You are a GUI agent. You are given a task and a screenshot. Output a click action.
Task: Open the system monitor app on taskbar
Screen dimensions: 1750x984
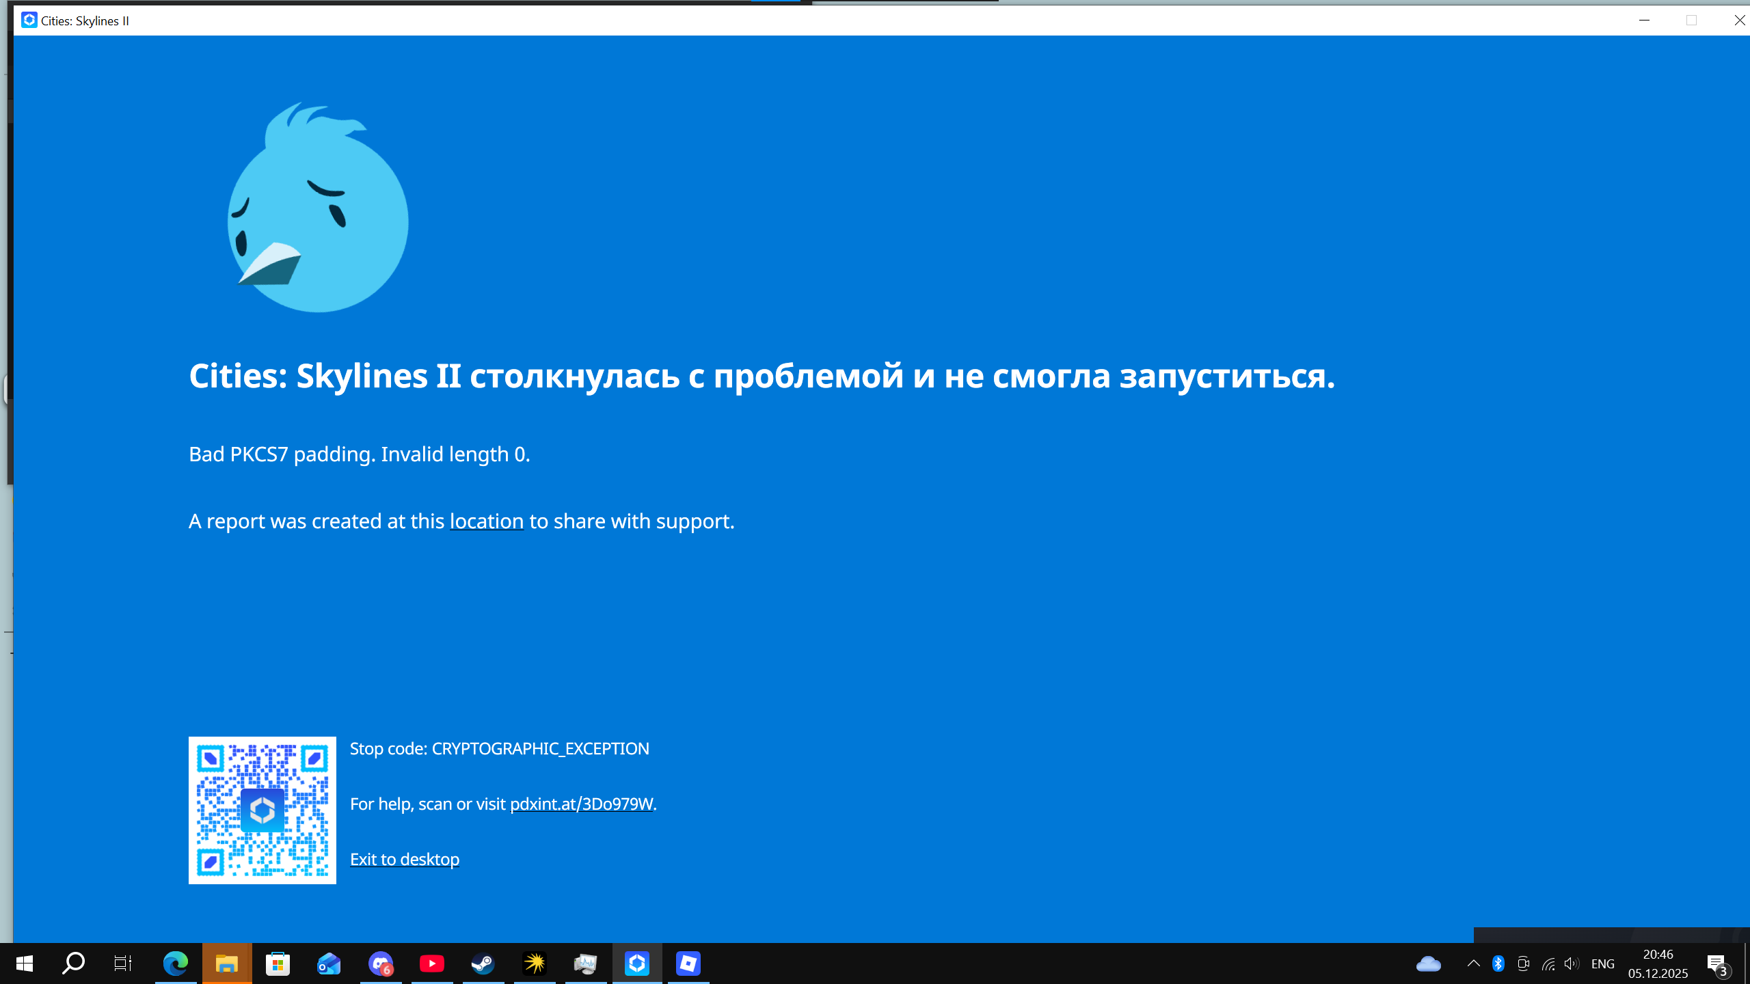point(586,963)
